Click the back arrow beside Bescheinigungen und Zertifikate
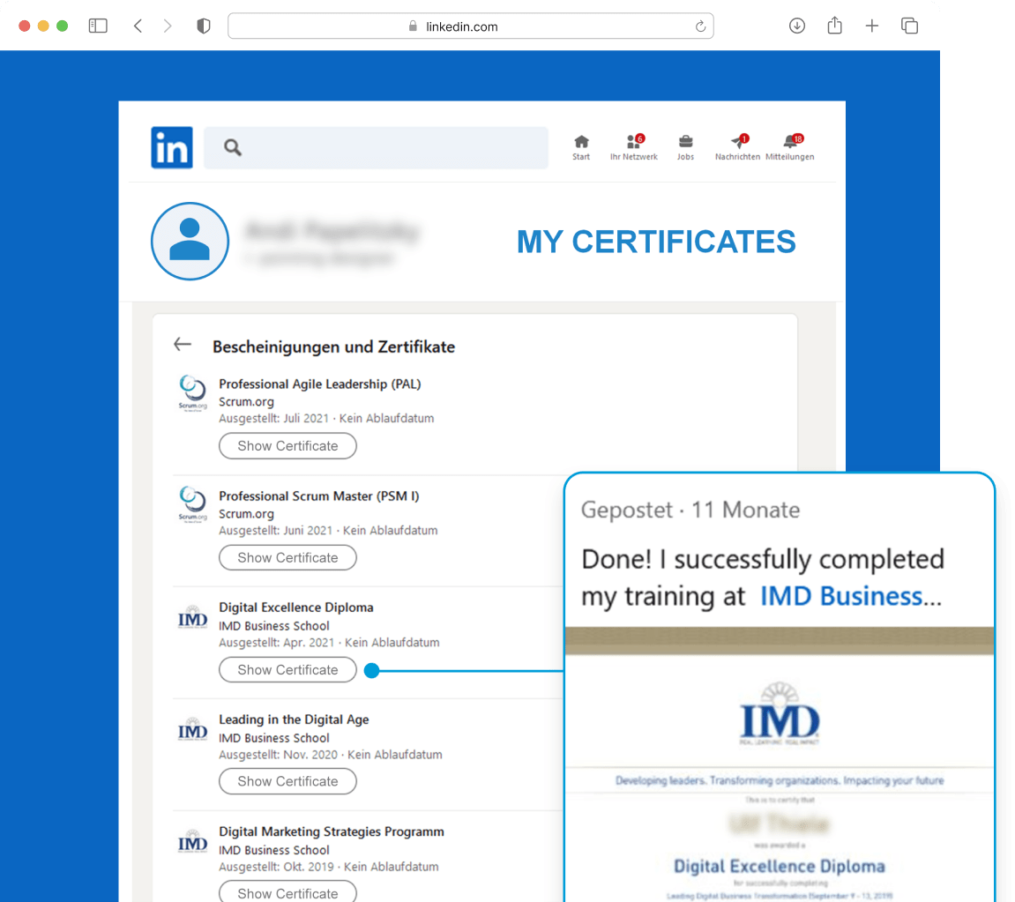Screen dimensions: 1015x902 (183, 345)
